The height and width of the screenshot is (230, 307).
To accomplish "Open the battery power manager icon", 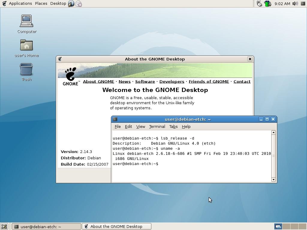I will 267,4.
